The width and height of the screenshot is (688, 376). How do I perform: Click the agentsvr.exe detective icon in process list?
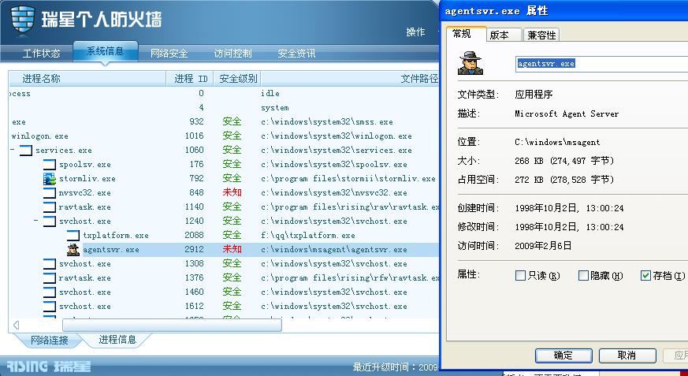click(x=73, y=250)
